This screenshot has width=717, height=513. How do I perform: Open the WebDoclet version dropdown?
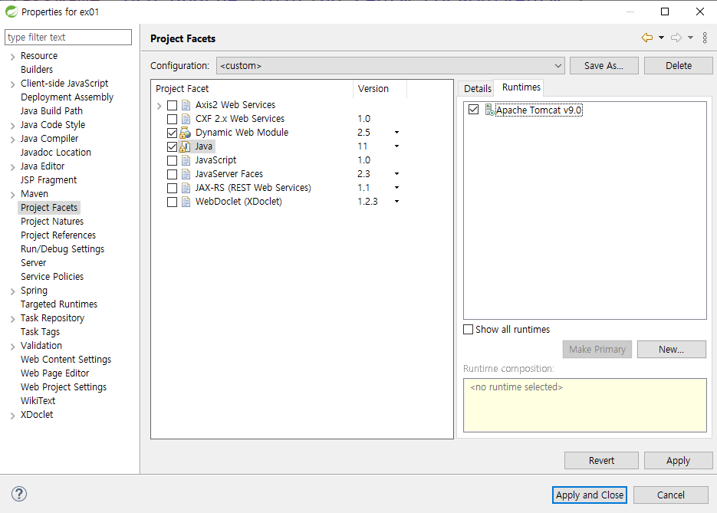(x=396, y=201)
